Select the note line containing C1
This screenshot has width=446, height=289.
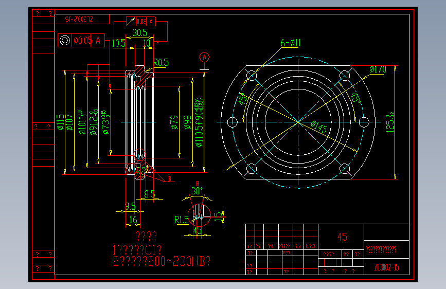[137, 250]
